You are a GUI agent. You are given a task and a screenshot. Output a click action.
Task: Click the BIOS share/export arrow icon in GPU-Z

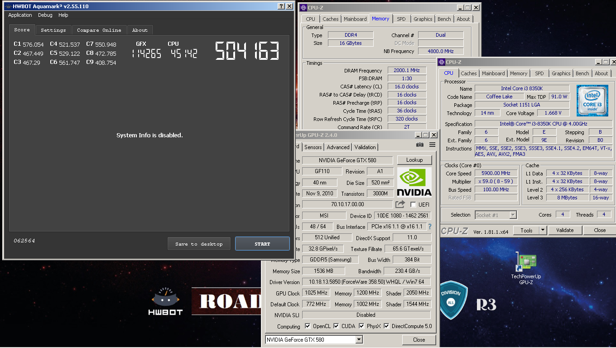point(400,204)
